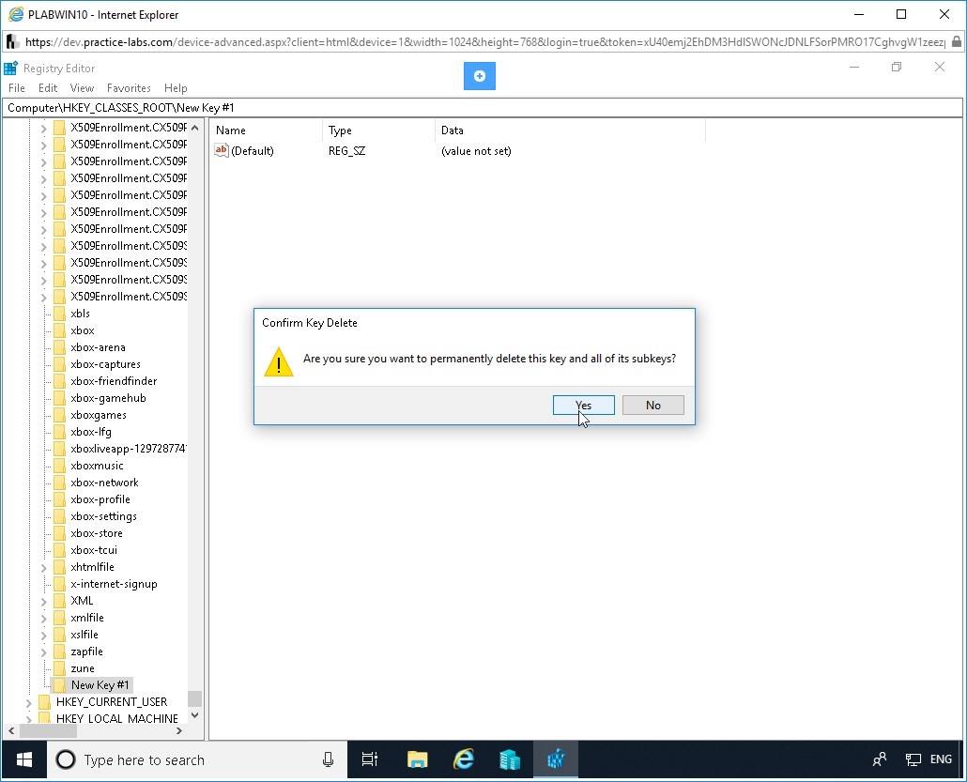Expand the XML key
The width and height of the screenshot is (967, 782).
point(43,602)
